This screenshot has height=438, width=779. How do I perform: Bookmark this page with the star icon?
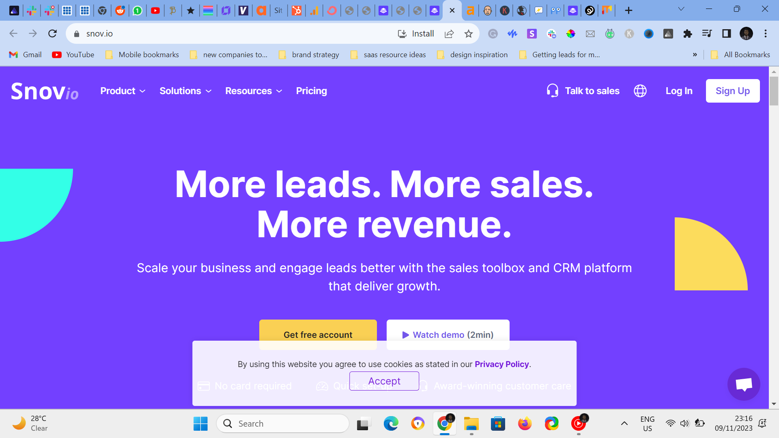coord(469,34)
